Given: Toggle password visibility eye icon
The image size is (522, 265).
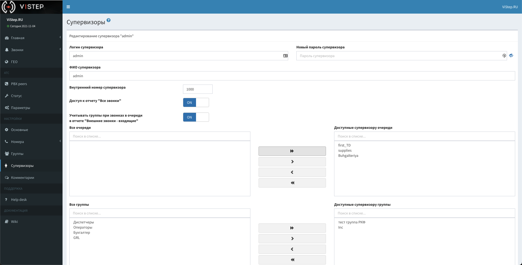Looking at the screenshot, I should [511, 55].
